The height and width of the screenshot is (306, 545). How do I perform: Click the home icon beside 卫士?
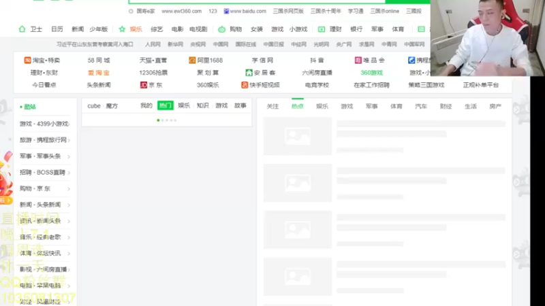point(22,29)
